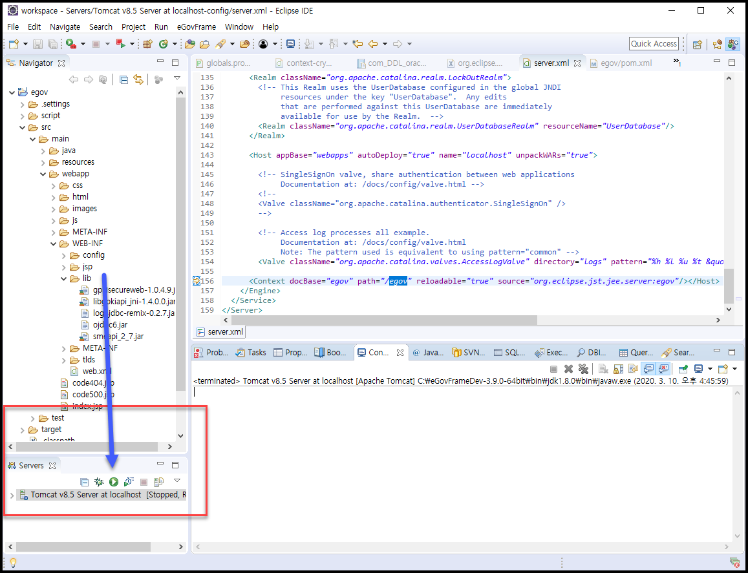Select the resources folder in Navigator
Image resolution: width=748 pixels, height=573 pixels.
pos(78,162)
